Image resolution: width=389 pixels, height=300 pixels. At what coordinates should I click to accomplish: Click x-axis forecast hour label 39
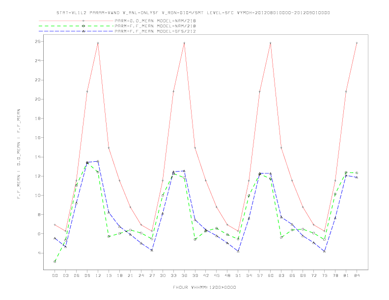[195, 275]
